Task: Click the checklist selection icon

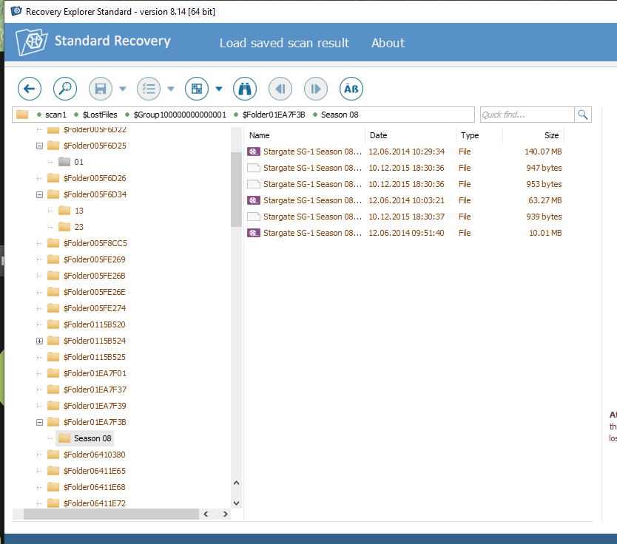Action: pos(149,89)
